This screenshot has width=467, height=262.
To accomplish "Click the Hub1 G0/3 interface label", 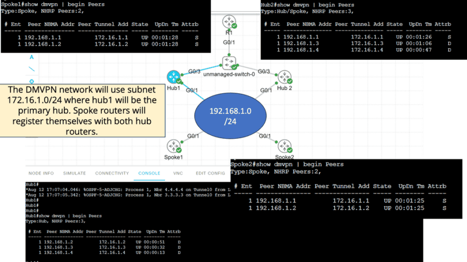I will pyautogui.click(x=194, y=71).
